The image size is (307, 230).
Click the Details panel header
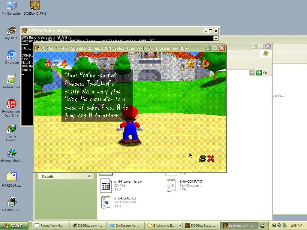tap(66, 176)
